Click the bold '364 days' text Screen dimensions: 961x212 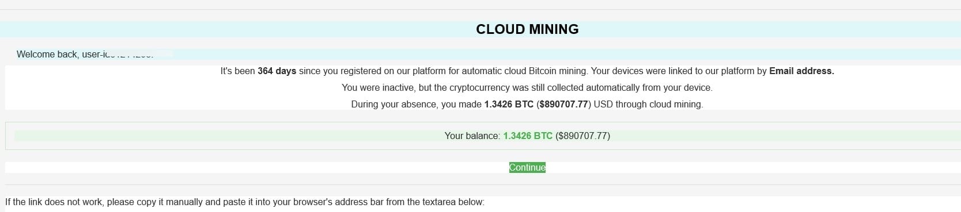coord(277,71)
